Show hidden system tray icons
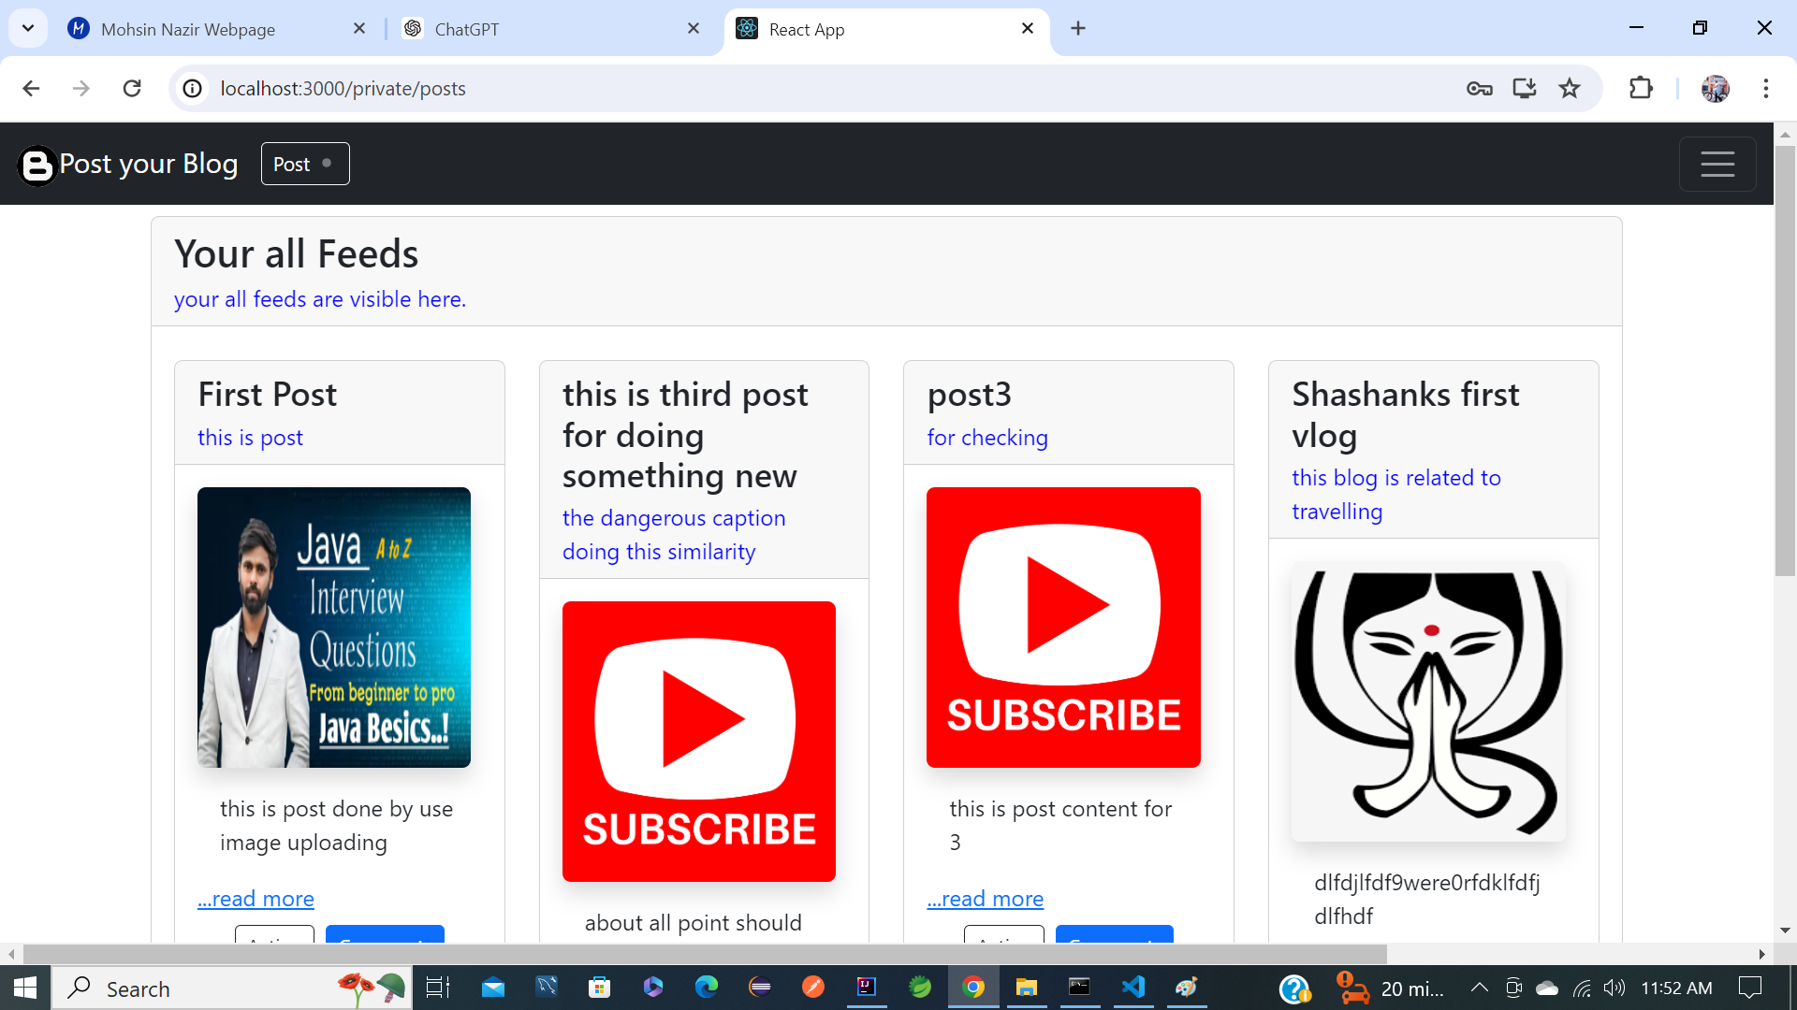The width and height of the screenshot is (1797, 1010). (1480, 988)
